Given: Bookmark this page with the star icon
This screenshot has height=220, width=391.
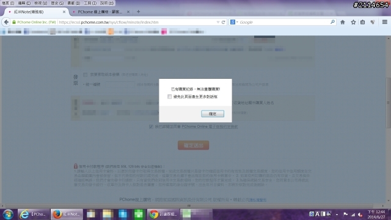Looking at the screenshot, I should click(x=353, y=22).
